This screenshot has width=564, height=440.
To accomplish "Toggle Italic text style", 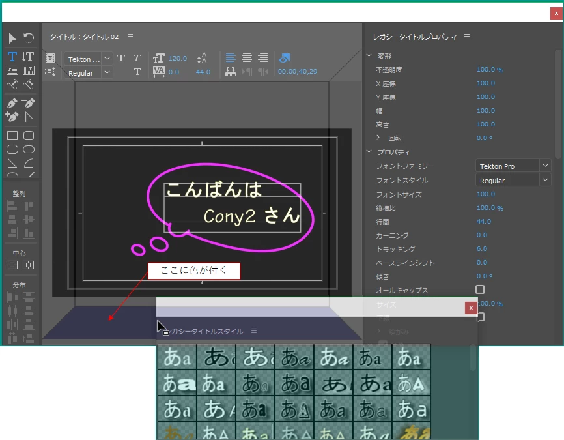I will click(137, 58).
